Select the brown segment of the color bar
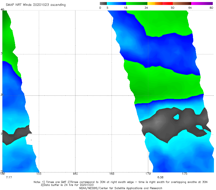The height and width of the screenshot is (190, 216). coord(182,4)
